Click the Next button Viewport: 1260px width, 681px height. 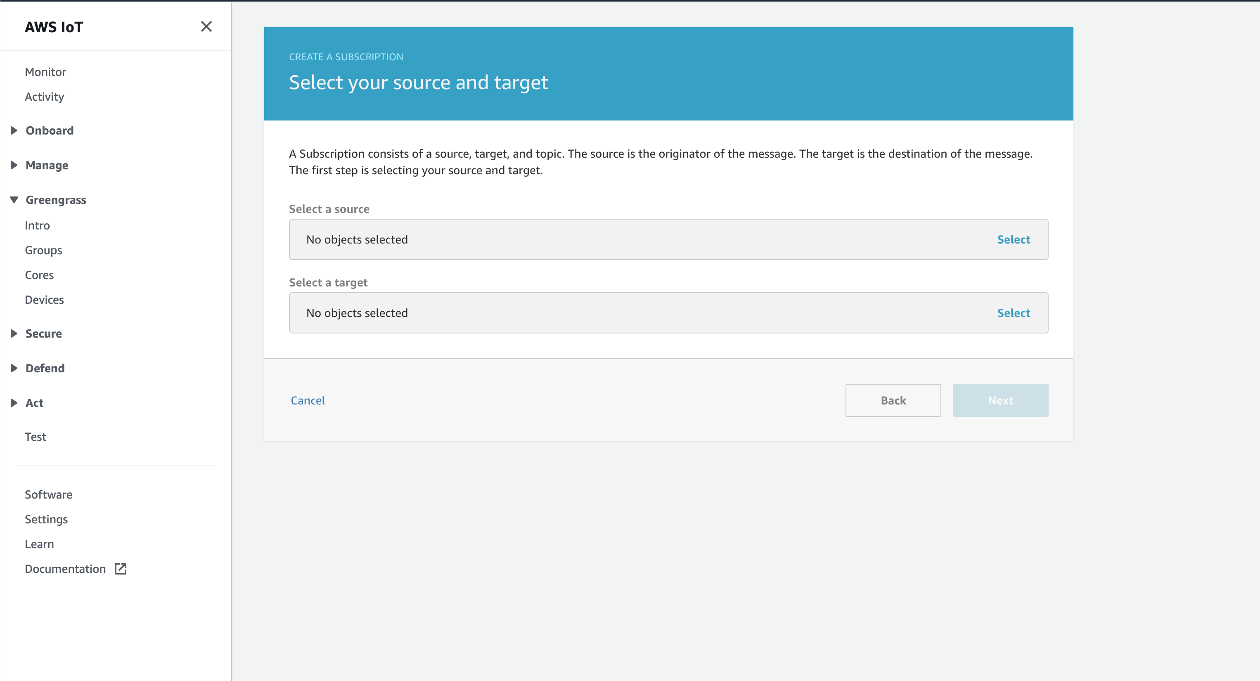click(x=1000, y=400)
